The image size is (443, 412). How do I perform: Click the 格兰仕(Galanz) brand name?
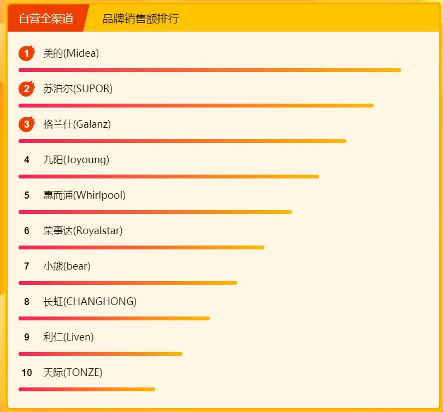77,124
